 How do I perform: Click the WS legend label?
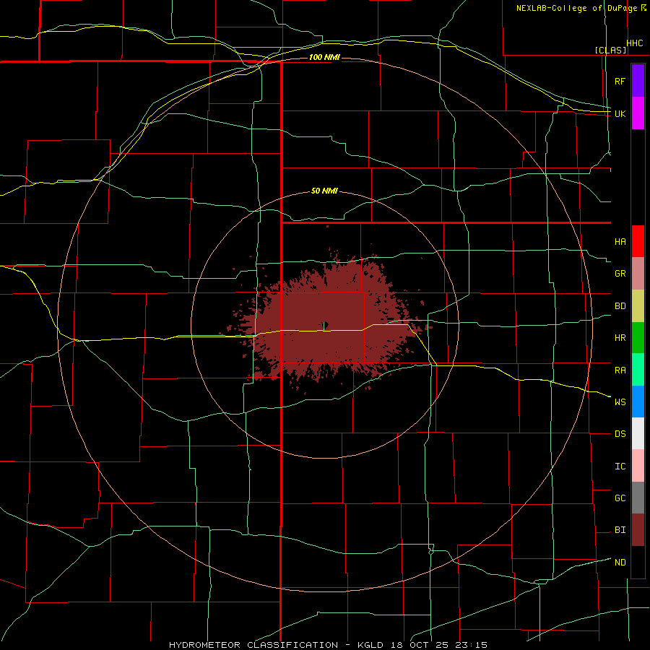click(620, 402)
